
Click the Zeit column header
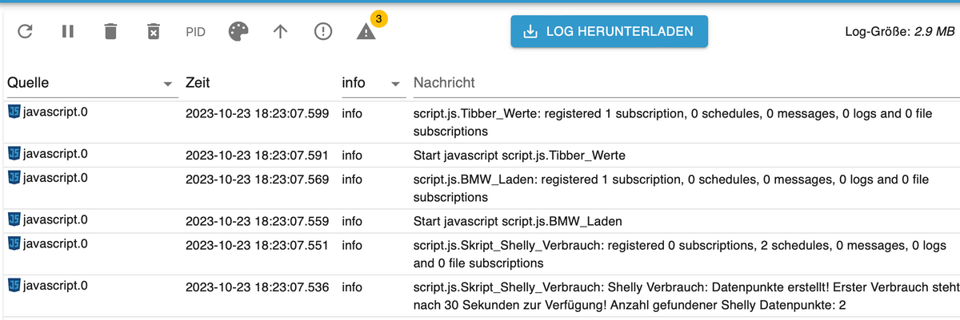pyautogui.click(x=198, y=83)
